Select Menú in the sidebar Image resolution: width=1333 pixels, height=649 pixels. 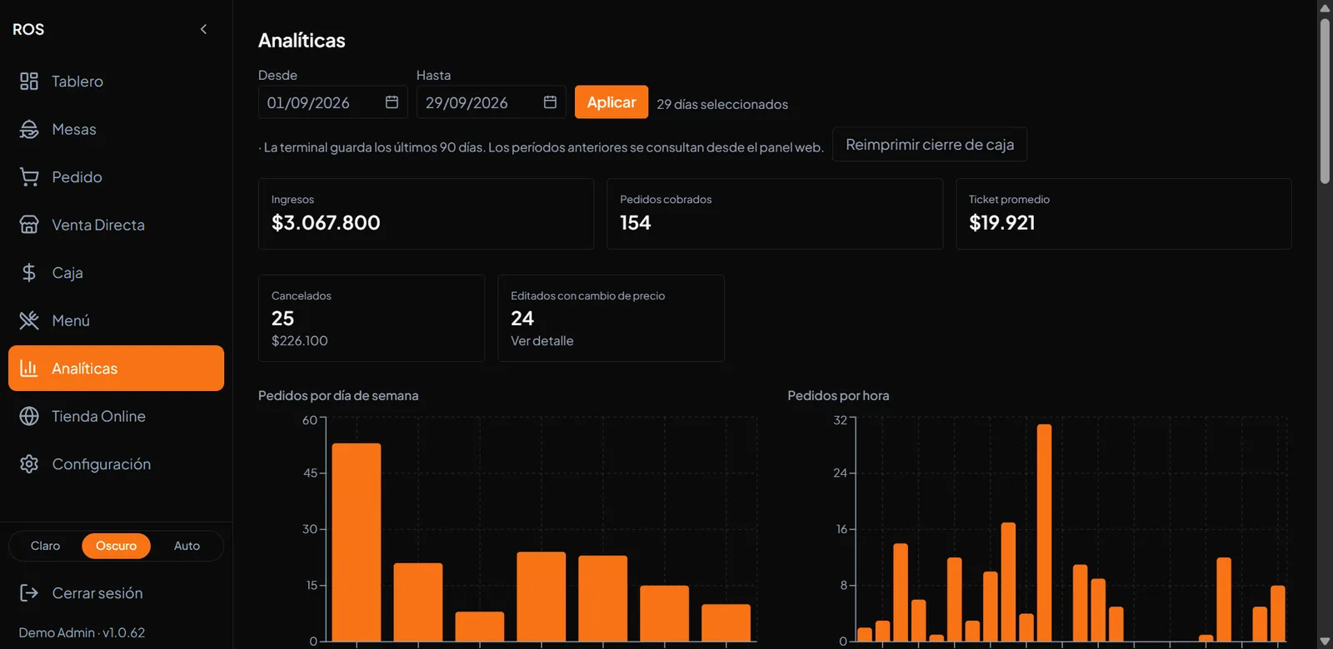tap(116, 320)
